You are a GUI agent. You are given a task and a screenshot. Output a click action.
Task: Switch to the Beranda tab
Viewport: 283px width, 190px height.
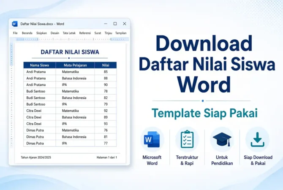pyautogui.click(x=27, y=33)
